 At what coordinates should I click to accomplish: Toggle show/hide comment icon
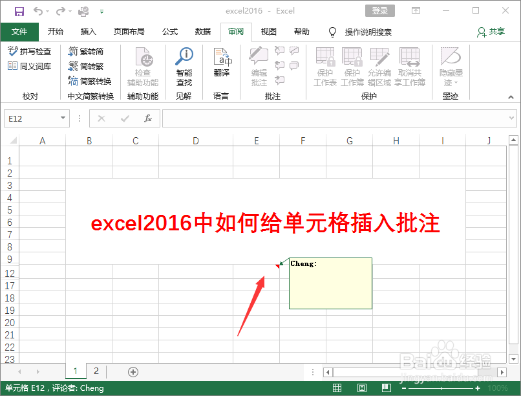(294, 50)
